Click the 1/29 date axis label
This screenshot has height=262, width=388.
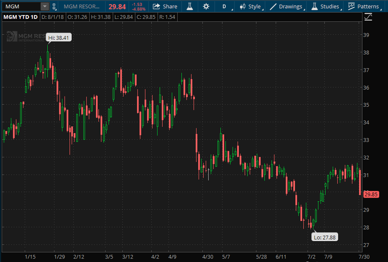click(x=60, y=257)
